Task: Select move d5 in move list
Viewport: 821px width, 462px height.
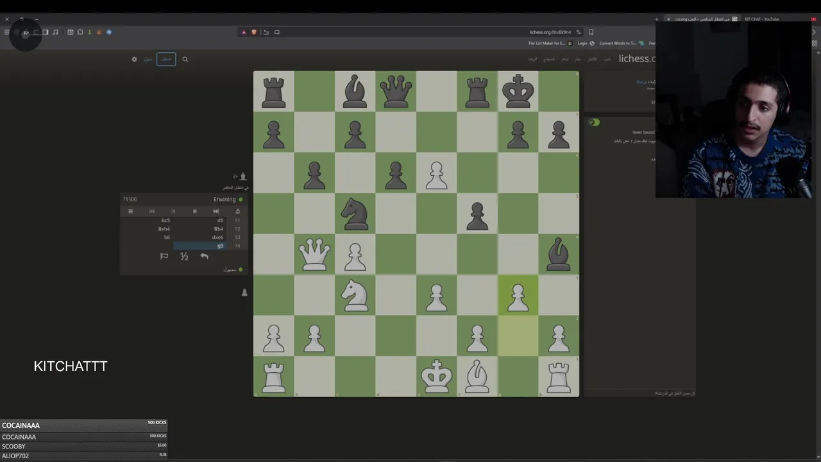Action: [221, 220]
